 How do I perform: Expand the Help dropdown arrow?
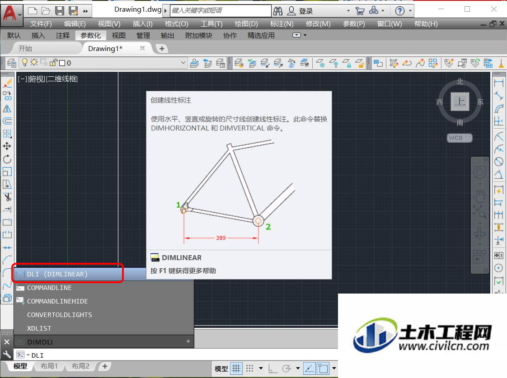coord(410,11)
